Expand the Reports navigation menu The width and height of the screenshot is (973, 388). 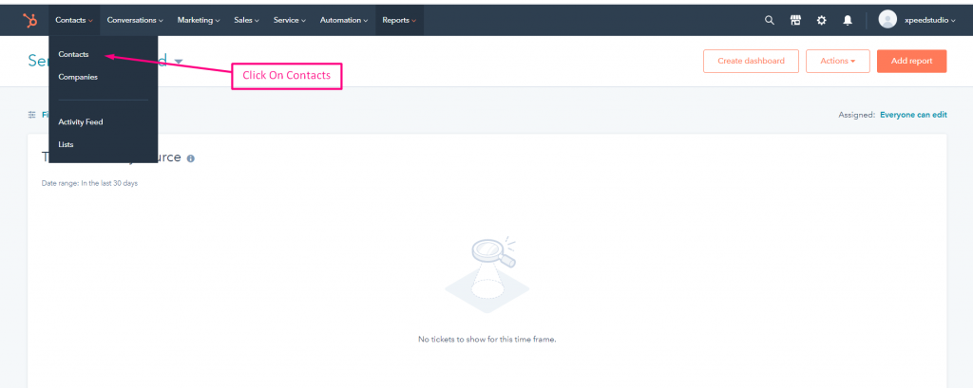pyautogui.click(x=399, y=21)
